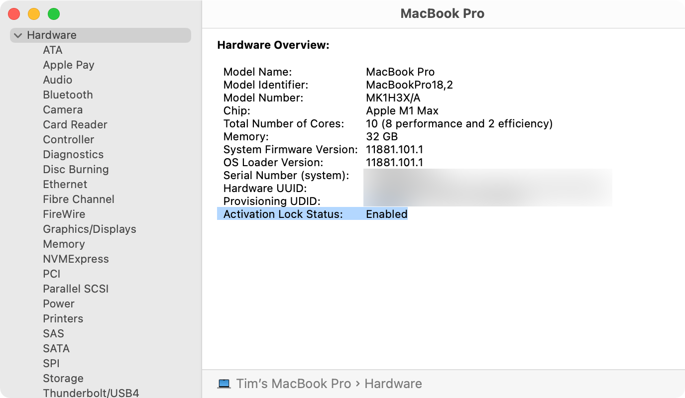
Task: Select the Printers sidebar entry
Action: point(63,318)
